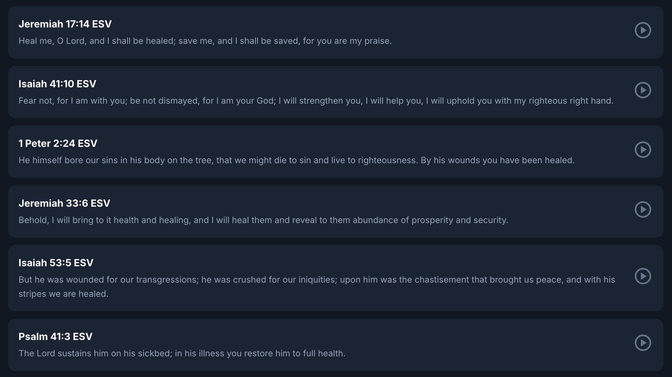Viewport: 672px width, 377px height.
Task: Click "By his wounds you have been healed"
Action: pos(497,160)
